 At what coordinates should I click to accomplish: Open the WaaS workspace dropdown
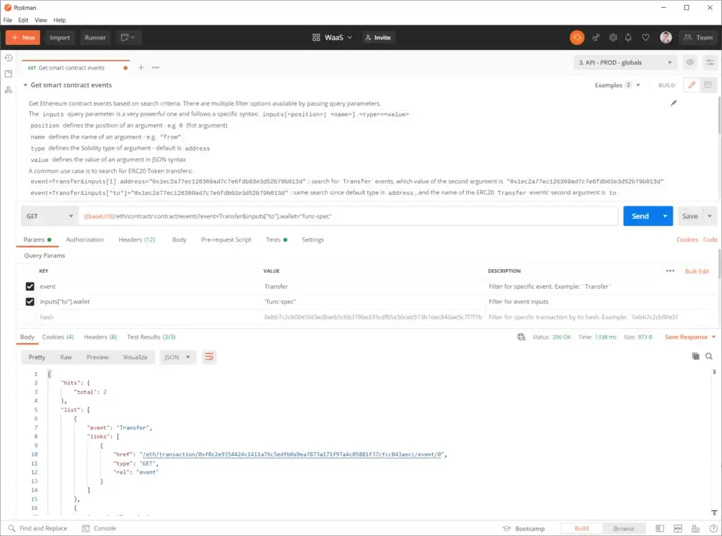[x=332, y=38]
